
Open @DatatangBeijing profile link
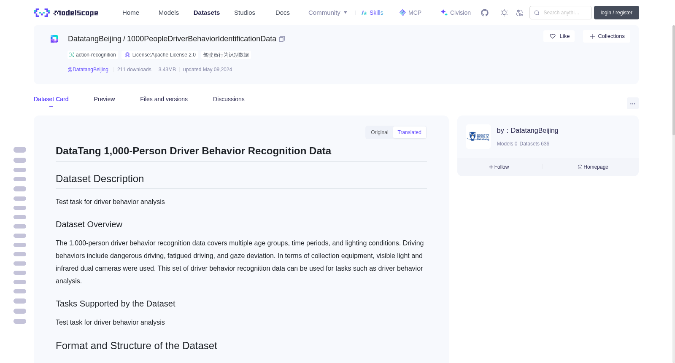click(x=88, y=70)
